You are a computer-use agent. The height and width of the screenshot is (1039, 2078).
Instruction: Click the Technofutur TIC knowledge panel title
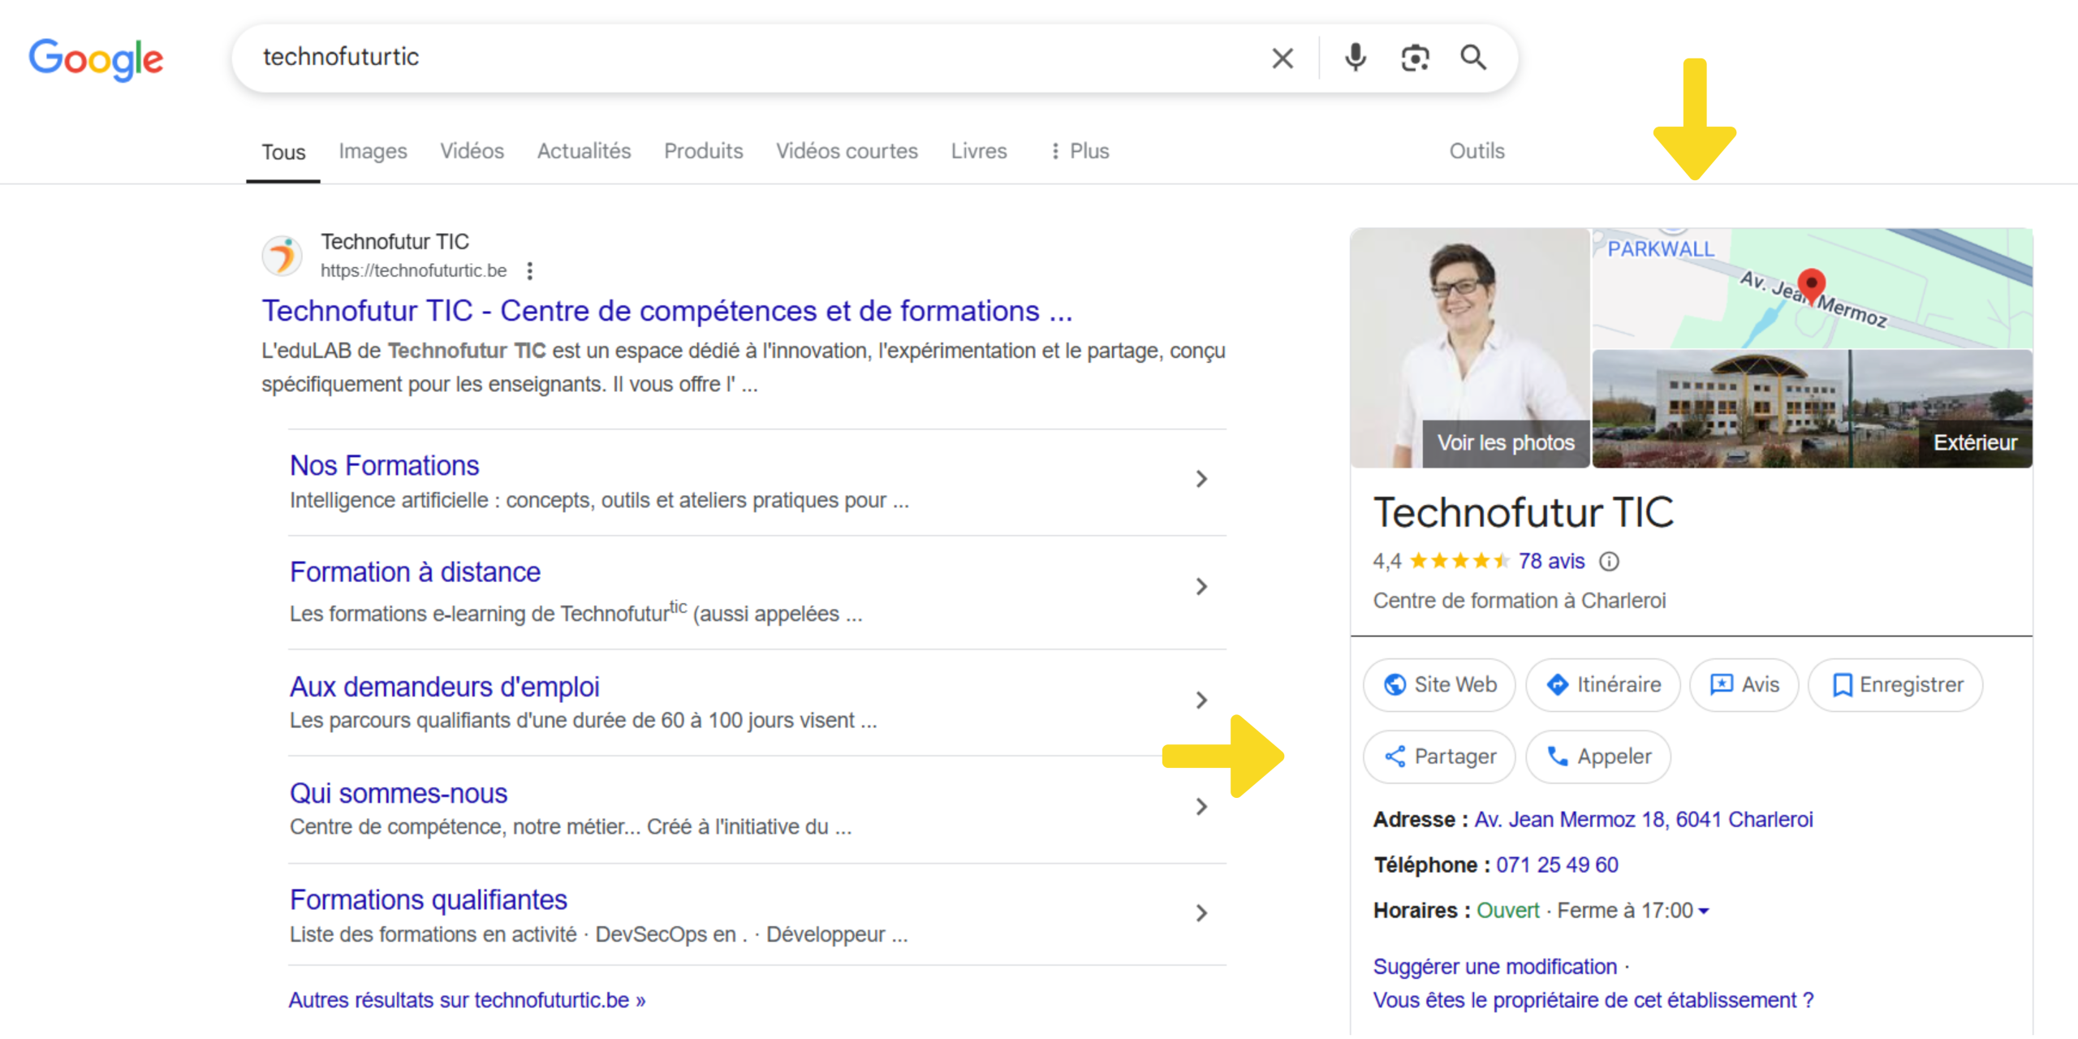click(x=1523, y=512)
